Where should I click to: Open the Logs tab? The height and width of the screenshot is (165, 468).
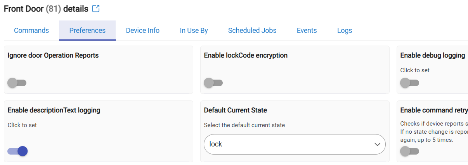345,31
